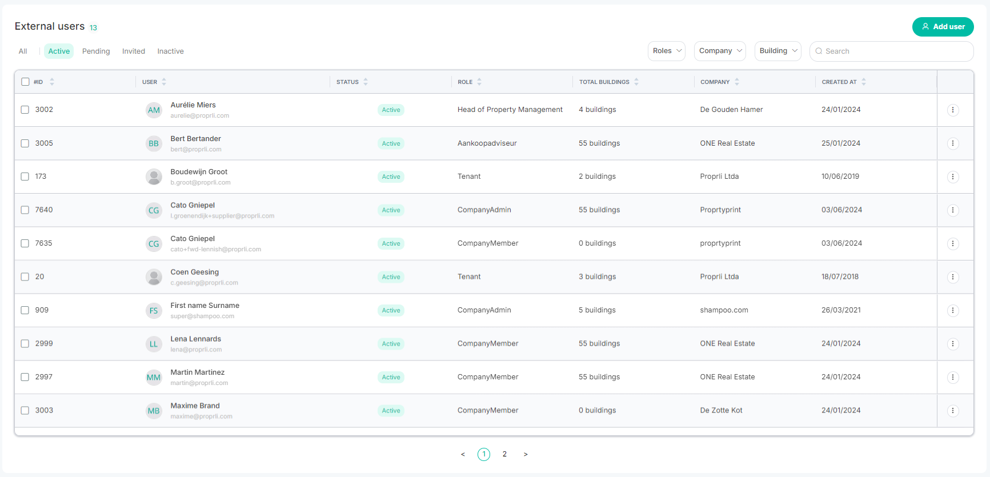Screen dimensions: 990x477
Task: Show Inactive users tab
Action: pyautogui.click(x=171, y=51)
